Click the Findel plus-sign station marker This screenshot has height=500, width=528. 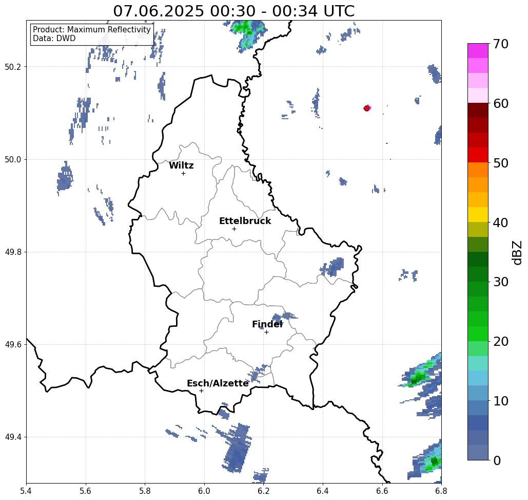[x=266, y=332]
